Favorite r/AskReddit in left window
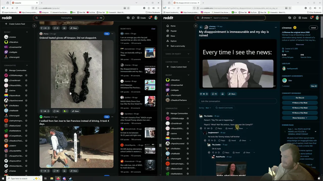 pyautogui.click(x=26, y=111)
